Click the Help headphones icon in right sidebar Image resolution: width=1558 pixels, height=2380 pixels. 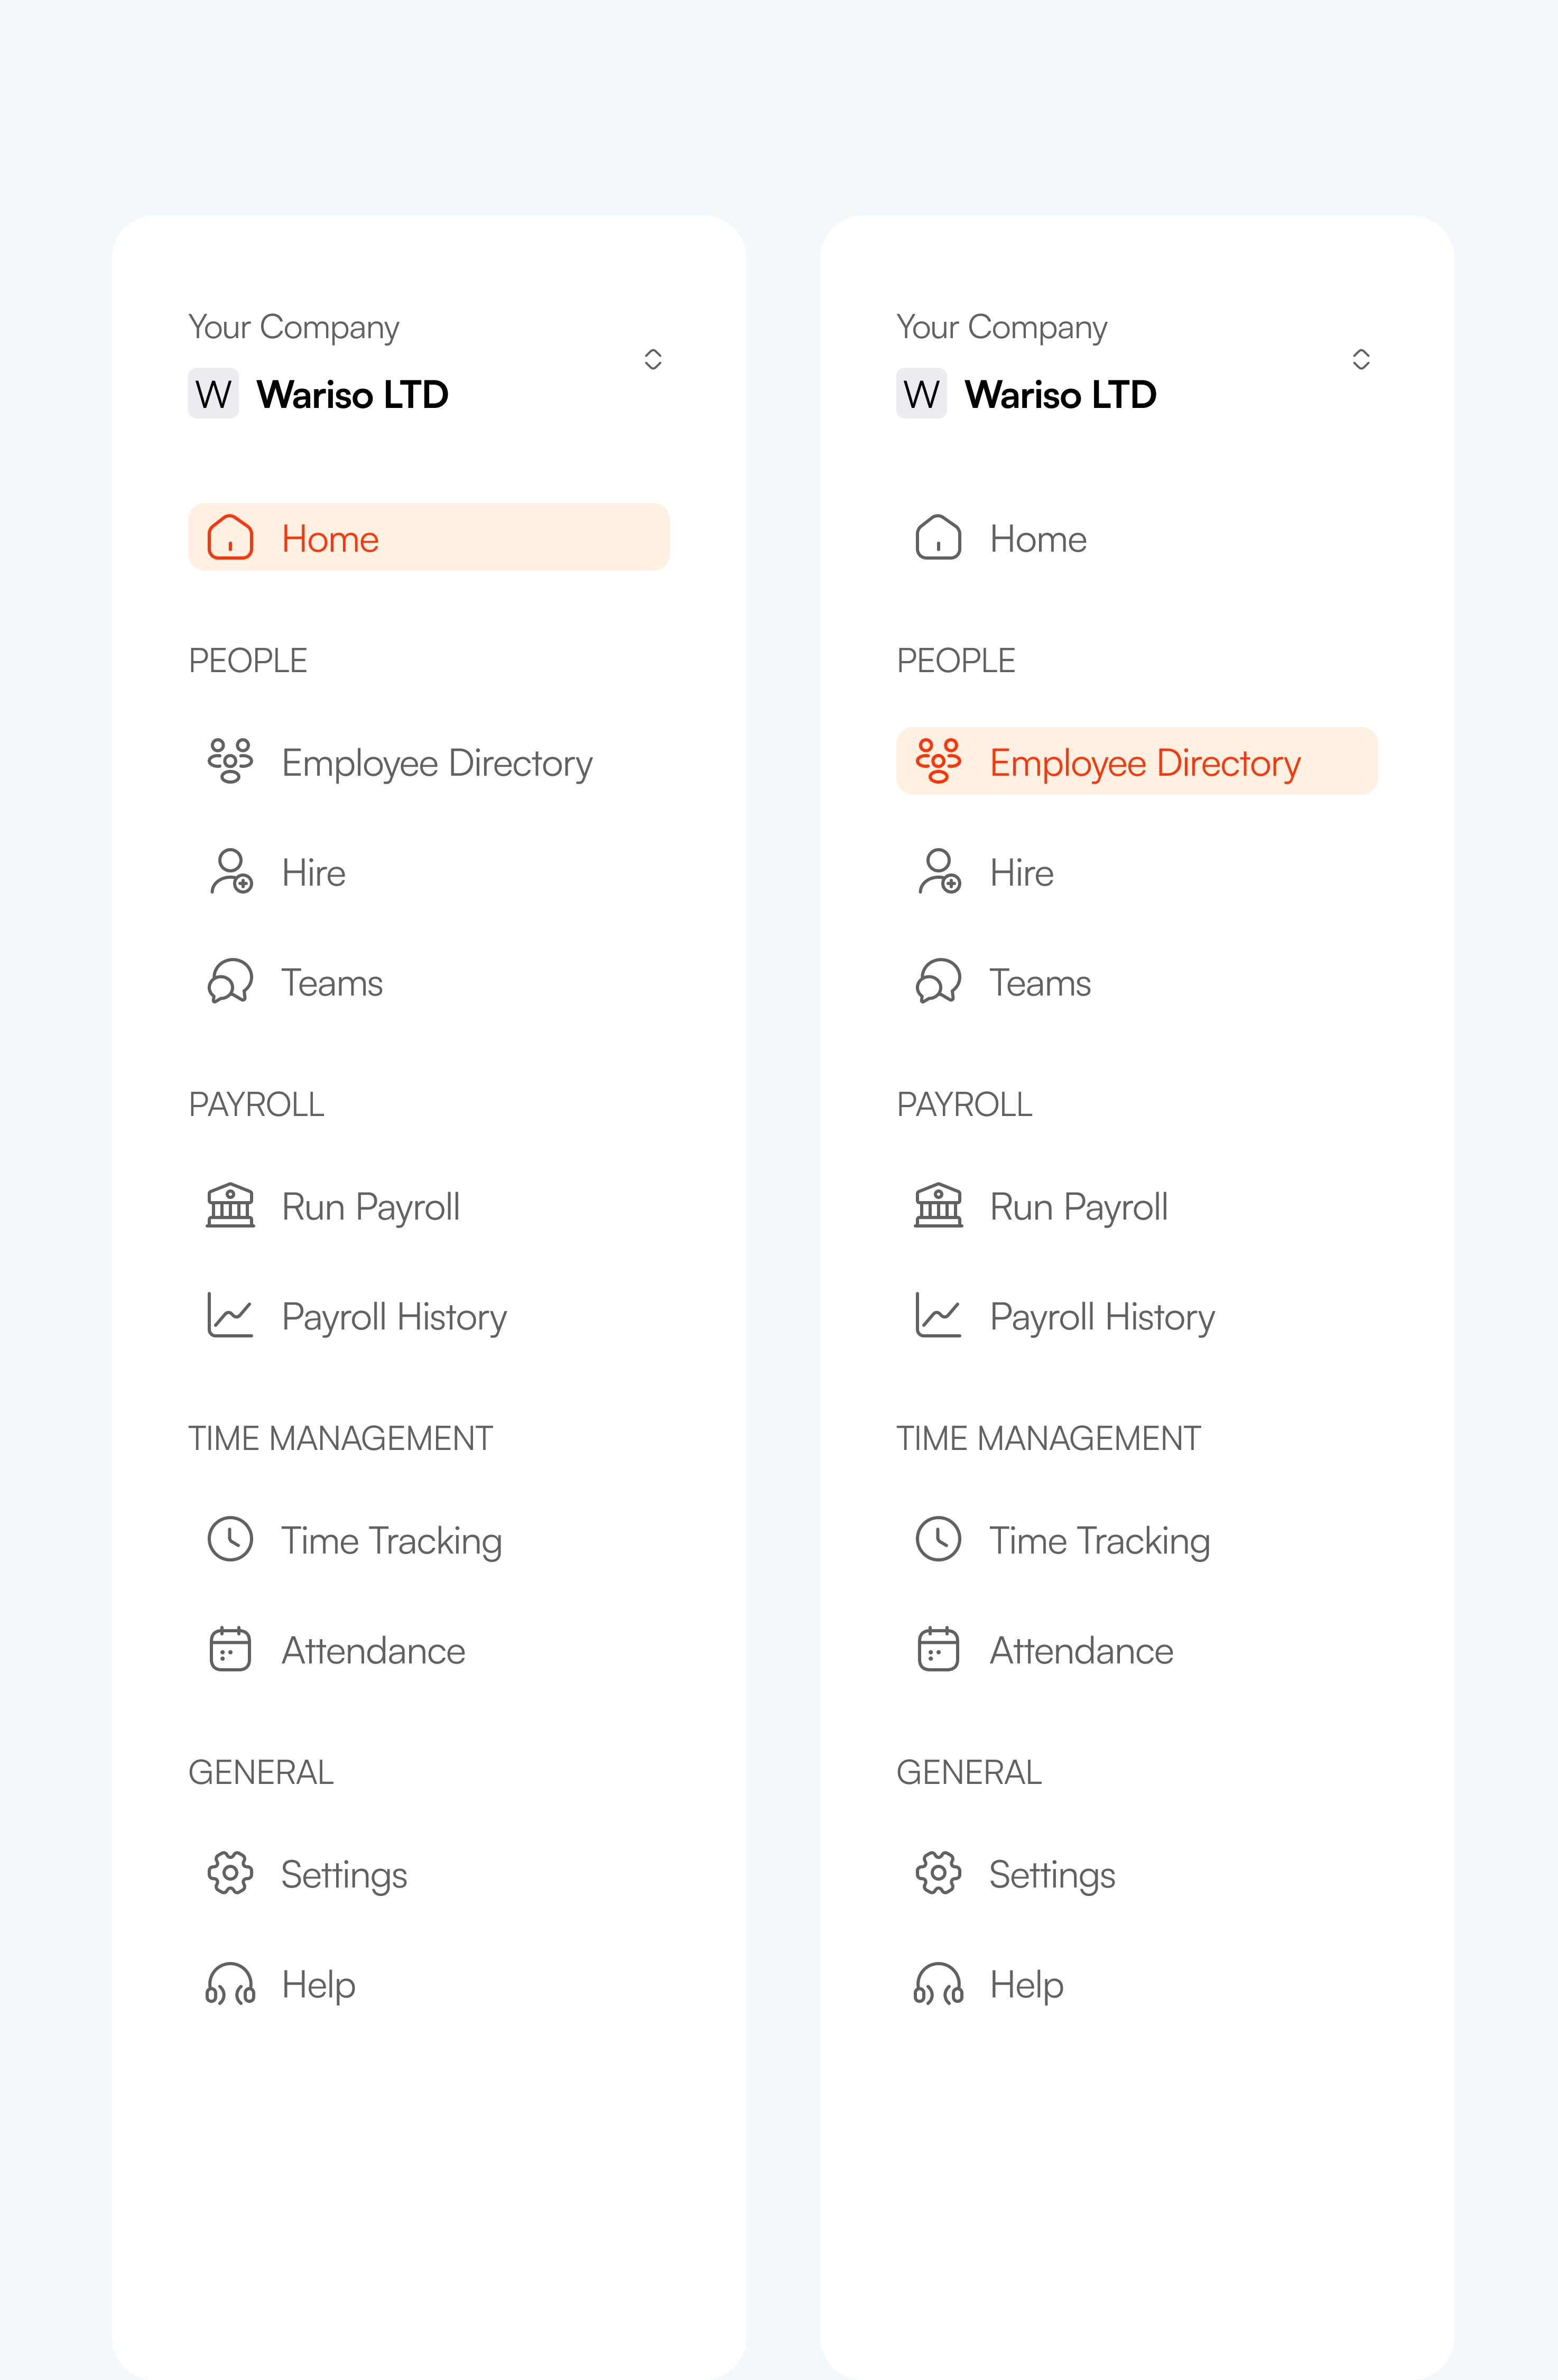938,1983
